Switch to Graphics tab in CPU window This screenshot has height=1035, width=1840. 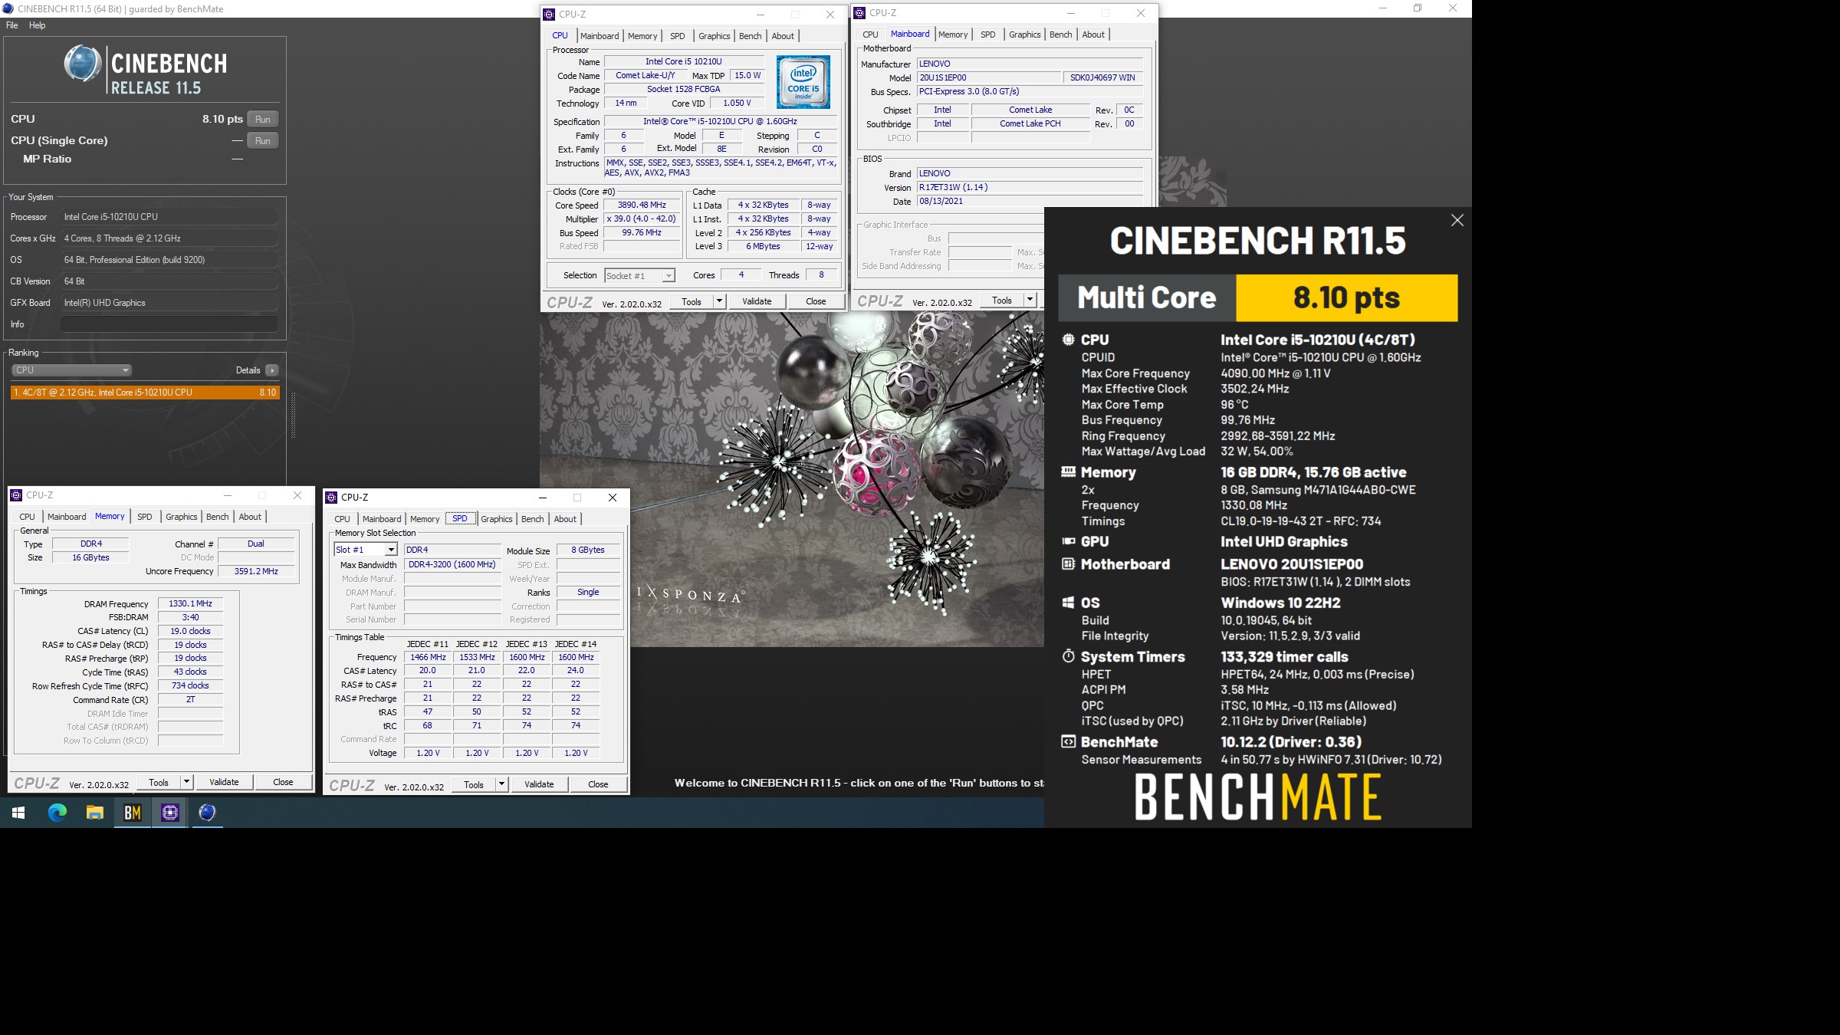point(714,36)
